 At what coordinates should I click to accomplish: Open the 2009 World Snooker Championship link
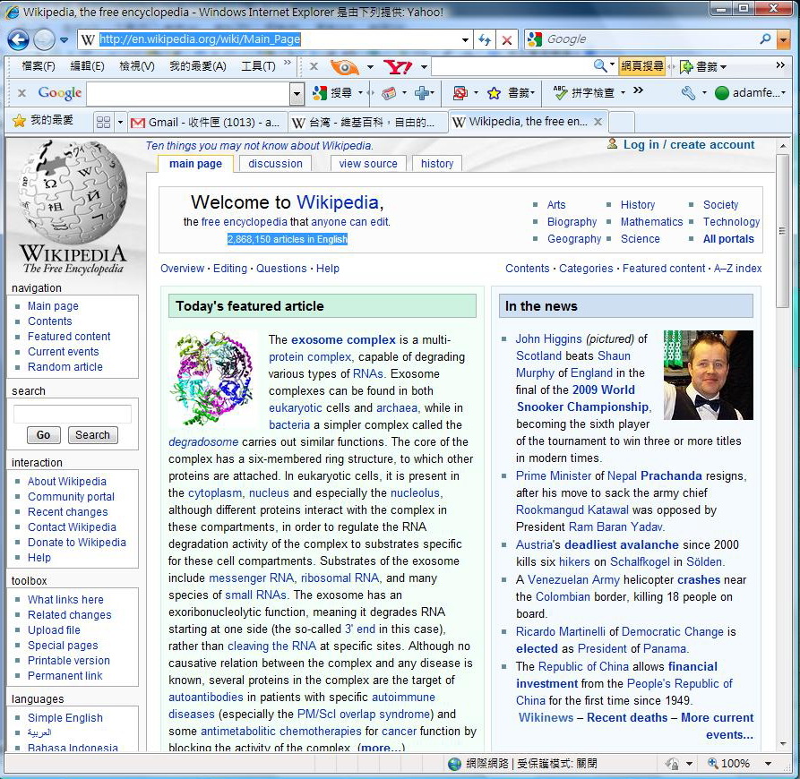(582, 398)
